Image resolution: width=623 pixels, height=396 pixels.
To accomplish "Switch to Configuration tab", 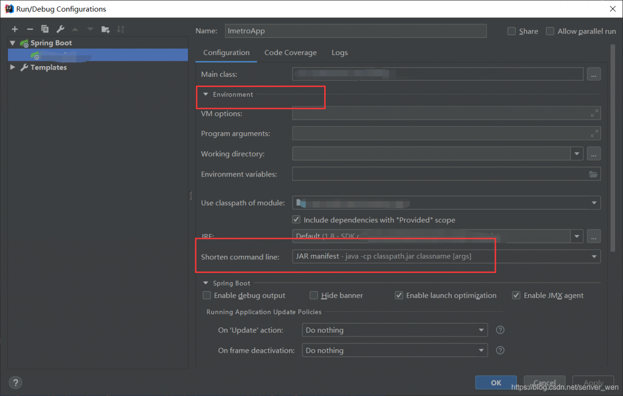I will 226,53.
